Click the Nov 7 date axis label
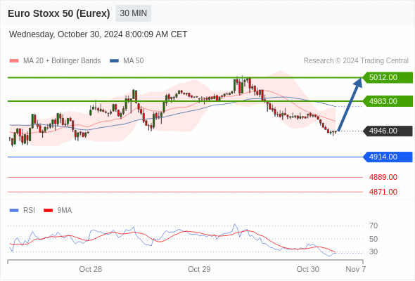The image size is (415, 281). 356,269
